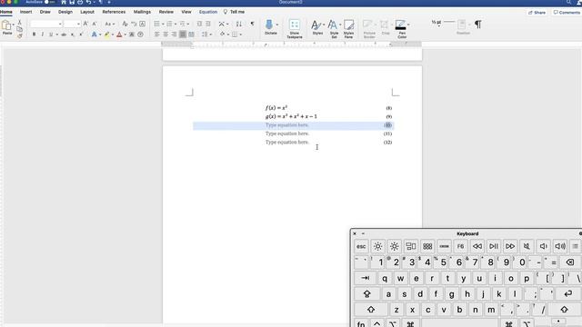Open the Styles Pane icon

(348, 25)
